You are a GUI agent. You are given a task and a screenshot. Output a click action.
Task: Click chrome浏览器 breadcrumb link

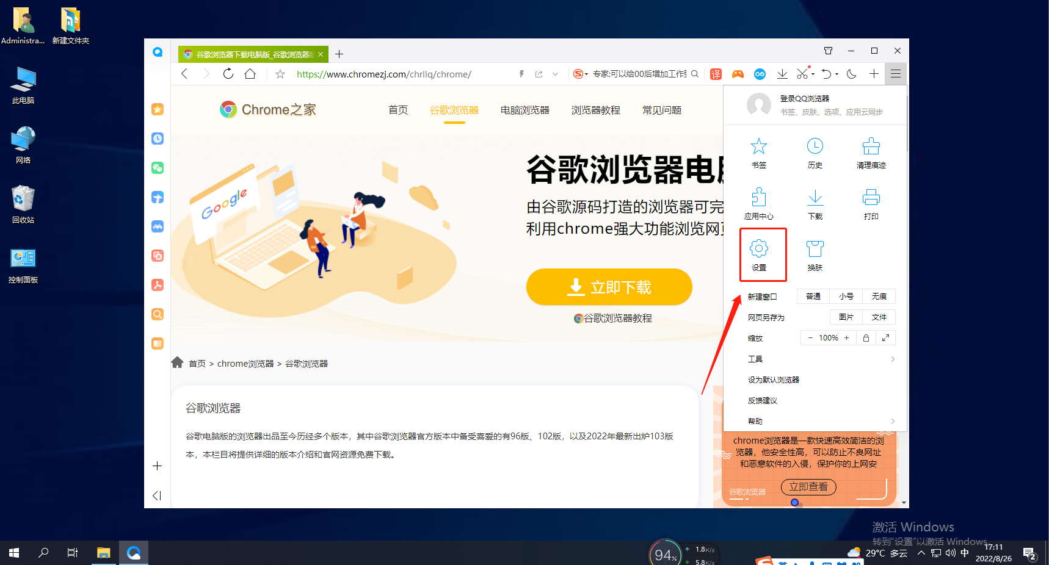point(245,364)
